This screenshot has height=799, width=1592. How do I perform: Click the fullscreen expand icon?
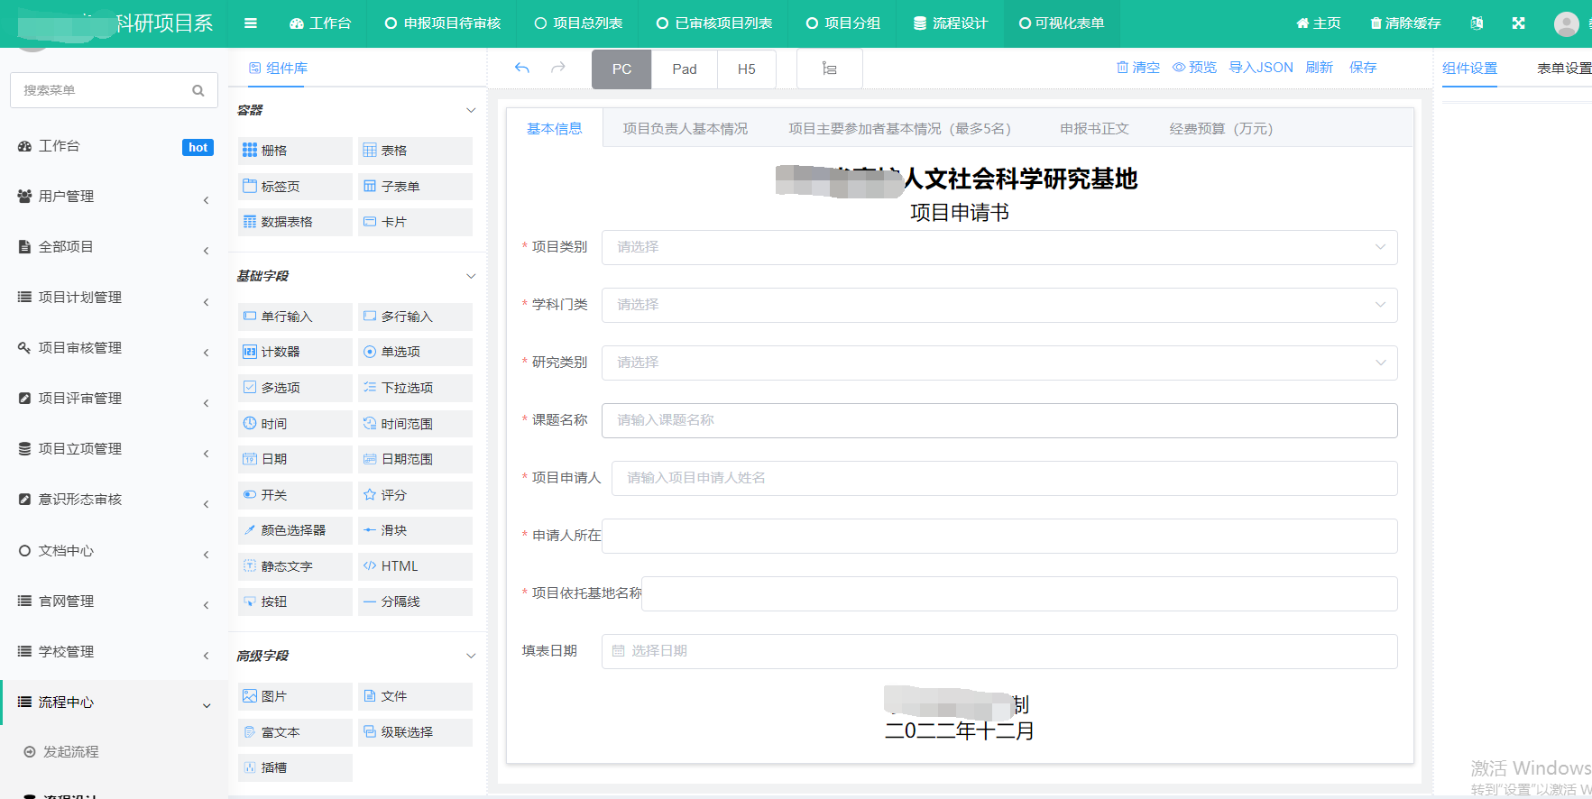[1519, 23]
